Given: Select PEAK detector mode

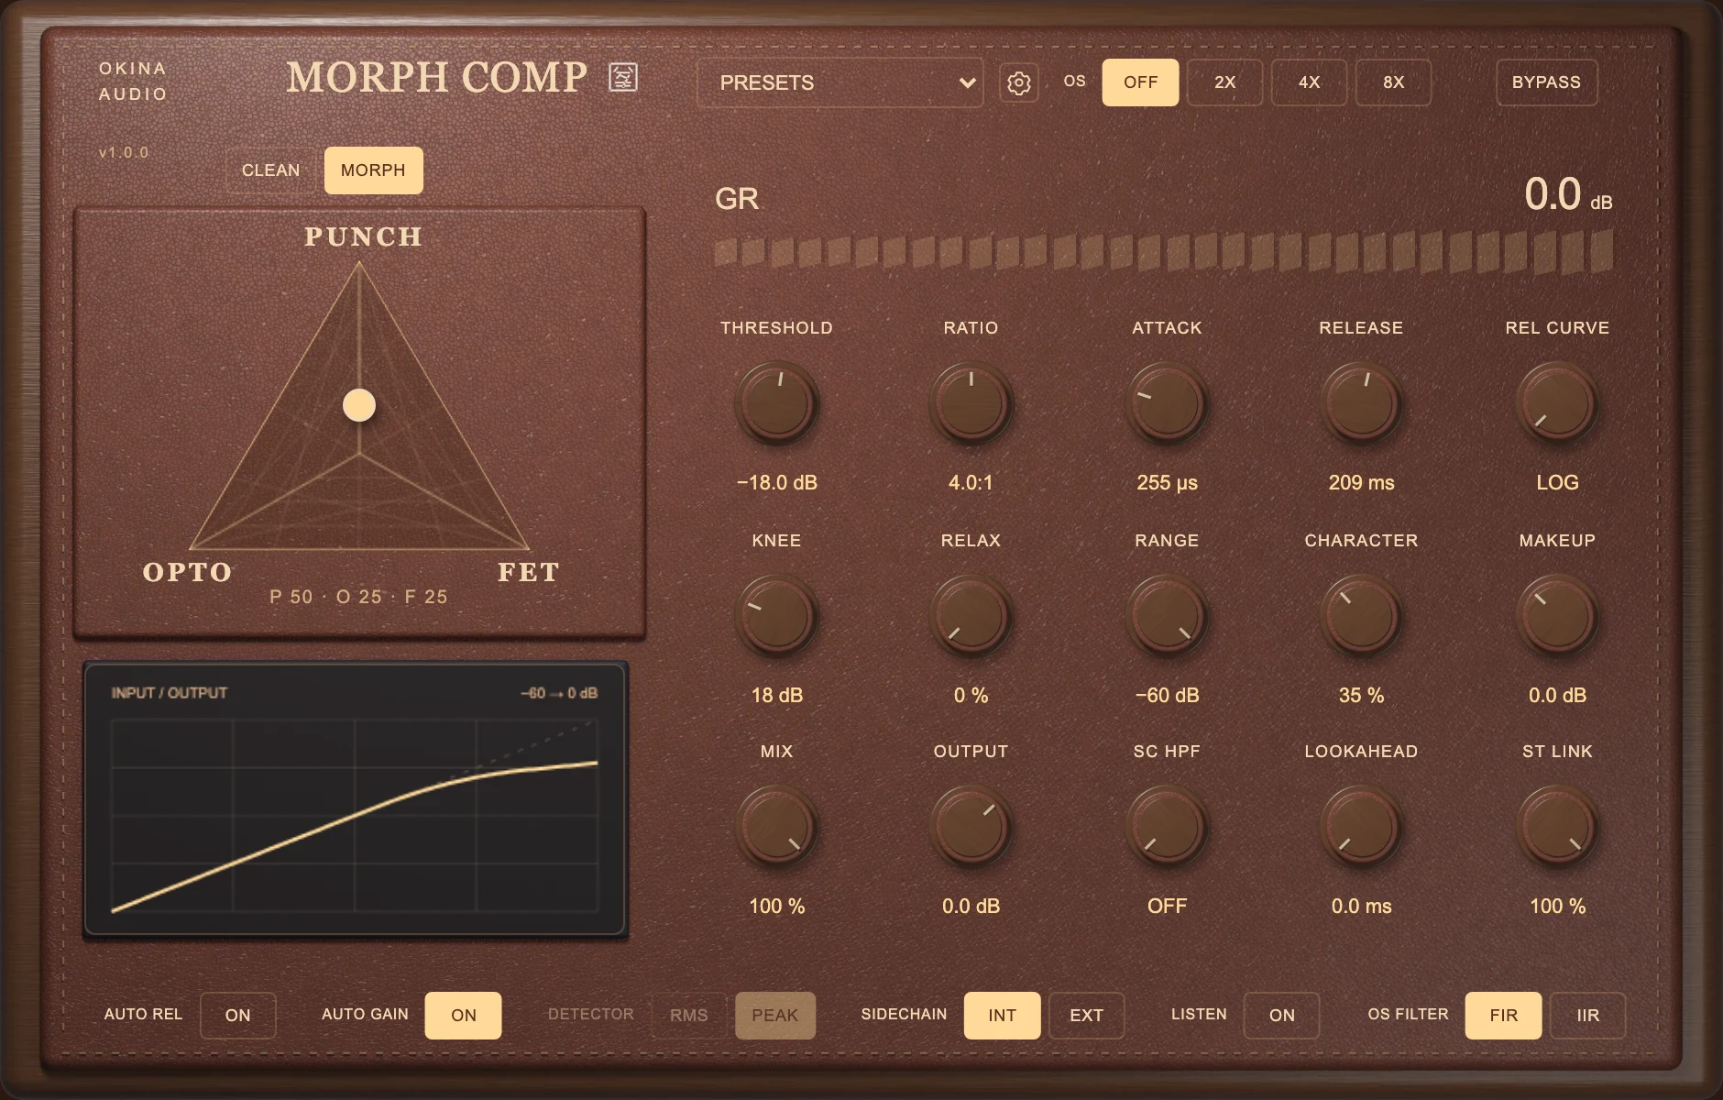Looking at the screenshot, I should (775, 1016).
